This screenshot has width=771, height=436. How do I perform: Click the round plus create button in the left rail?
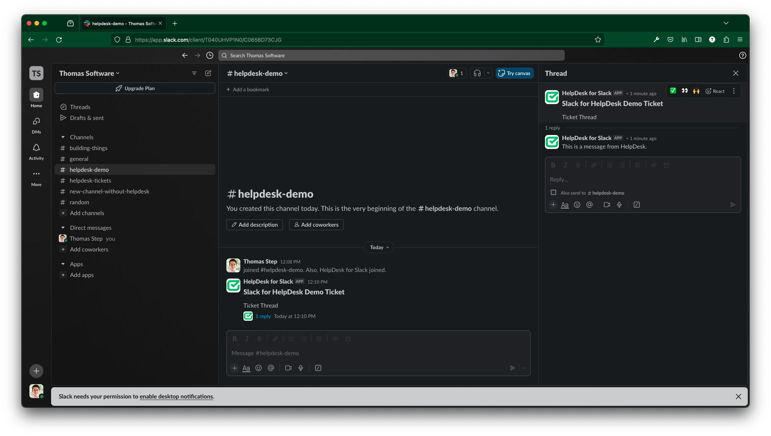click(x=36, y=371)
